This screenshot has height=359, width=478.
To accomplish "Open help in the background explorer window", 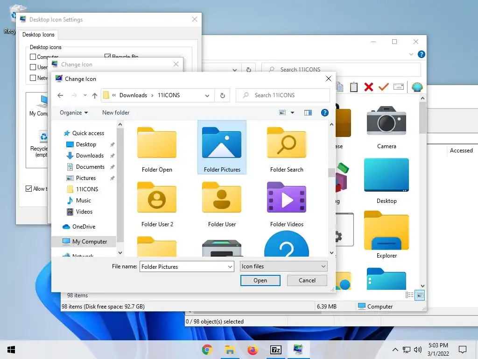I will [422, 54].
